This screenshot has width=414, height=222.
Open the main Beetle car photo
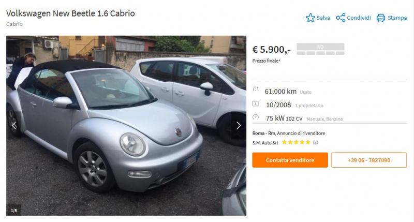pyautogui.click(x=126, y=126)
